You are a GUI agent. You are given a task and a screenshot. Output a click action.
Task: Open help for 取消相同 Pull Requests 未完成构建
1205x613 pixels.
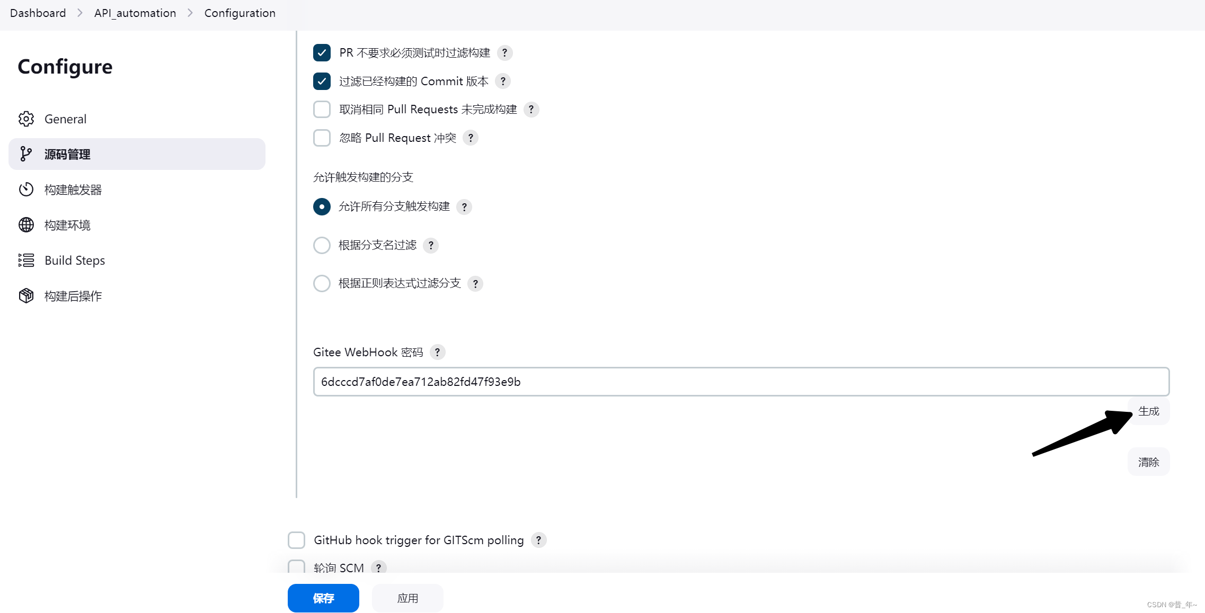pyautogui.click(x=531, y=110)
